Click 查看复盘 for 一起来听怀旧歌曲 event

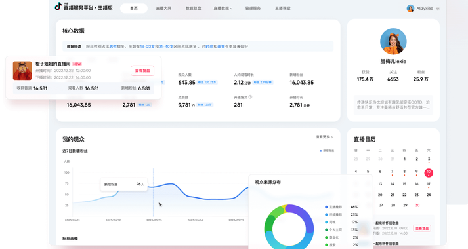click(x=422, y=229)
